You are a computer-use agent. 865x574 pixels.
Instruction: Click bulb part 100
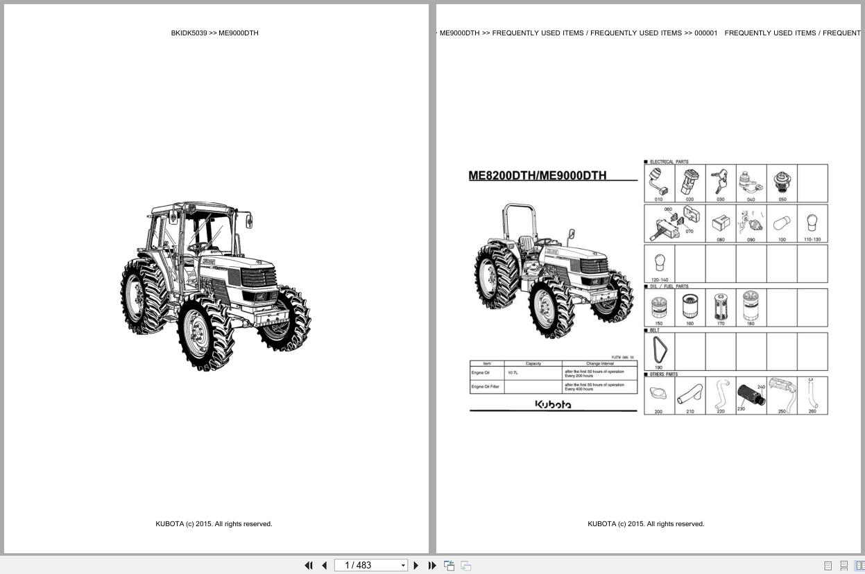[782, 225]
